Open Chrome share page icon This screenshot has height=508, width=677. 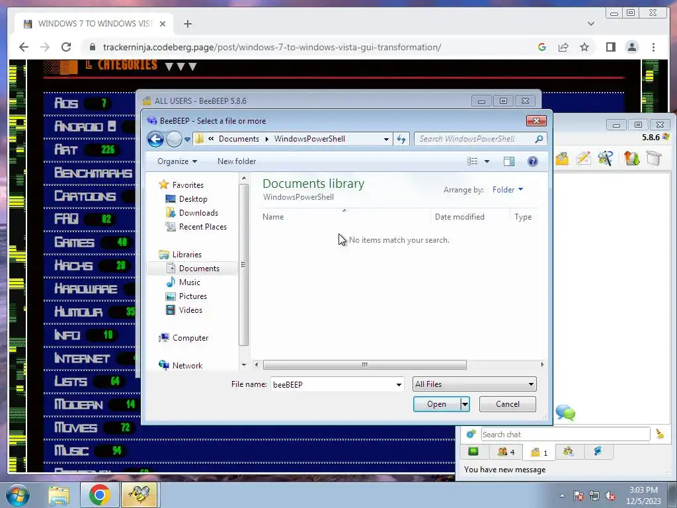(563, 47)
